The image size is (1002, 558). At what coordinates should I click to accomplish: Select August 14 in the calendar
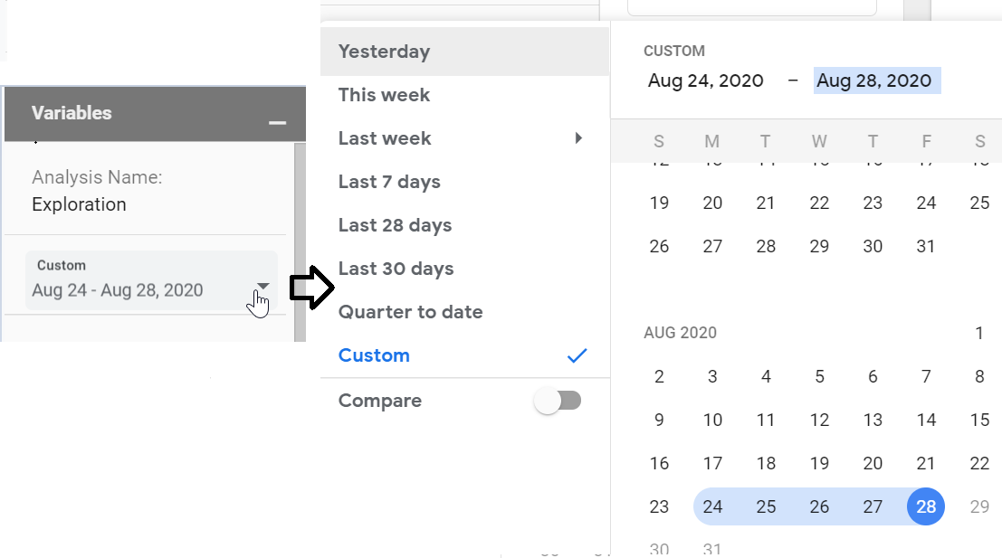tap(926, 420)
